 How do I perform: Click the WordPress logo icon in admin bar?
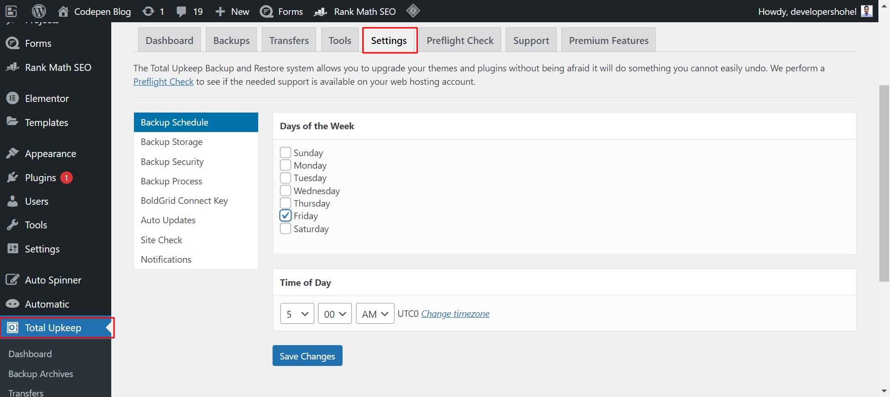coord(39,11)
